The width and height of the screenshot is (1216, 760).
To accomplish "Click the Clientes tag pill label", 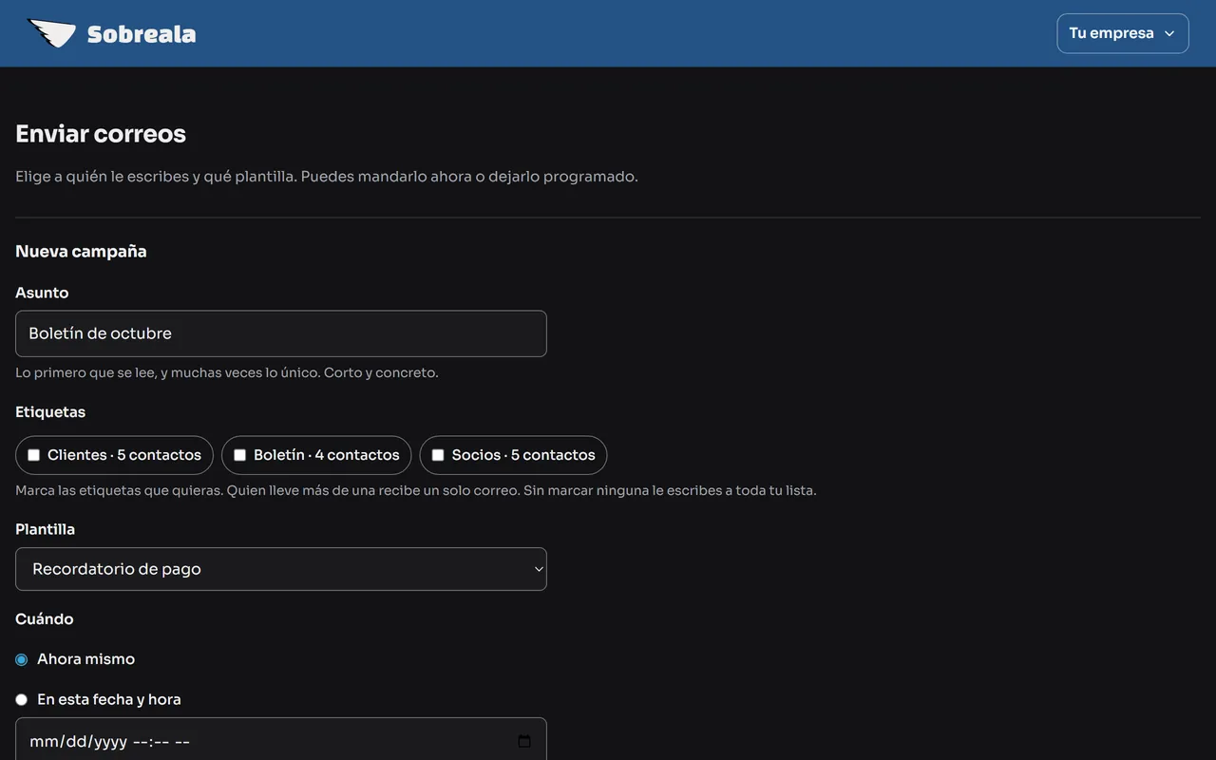I will (124, 455).
